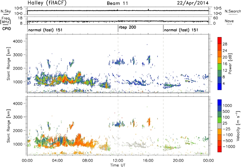Viewport: 241px width, 167px height.
Task: Click the '08:00' time axis tick label
Action: coord(88,161)
